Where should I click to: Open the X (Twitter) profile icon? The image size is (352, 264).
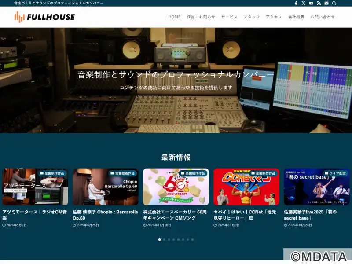coord(304,3)
